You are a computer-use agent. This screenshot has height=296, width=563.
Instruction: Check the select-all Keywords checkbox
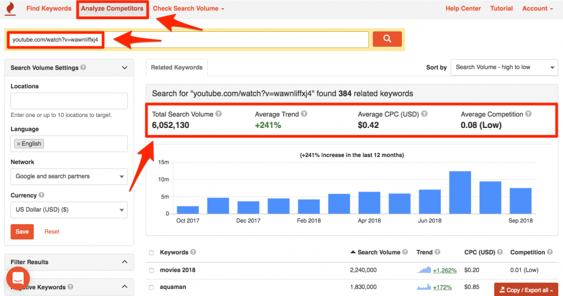(152, 253)
